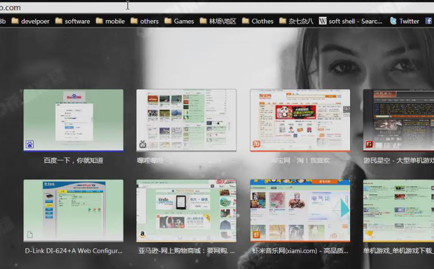Image resolution: width=434 pixels, height=269 pixels.
Task: Click the Xiami music favicon
Action: click(256, 235)
